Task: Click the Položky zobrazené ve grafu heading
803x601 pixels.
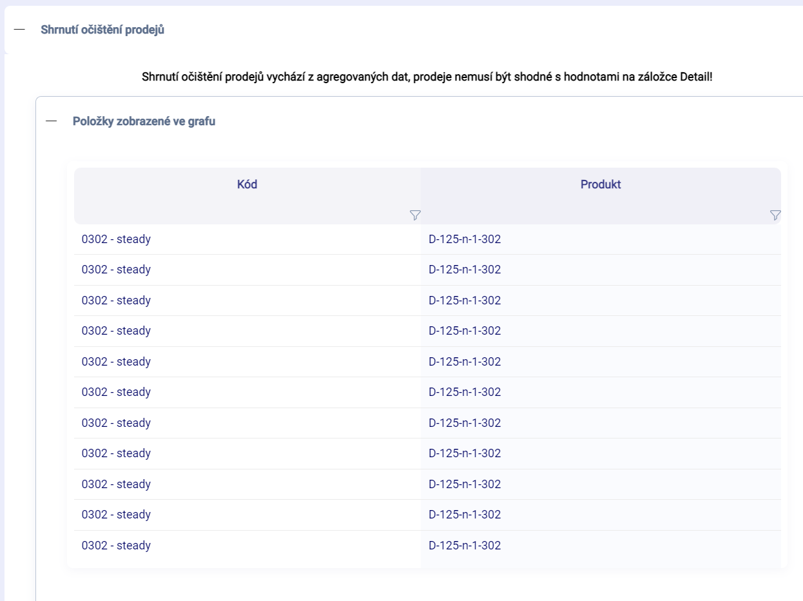Action: 144,121
